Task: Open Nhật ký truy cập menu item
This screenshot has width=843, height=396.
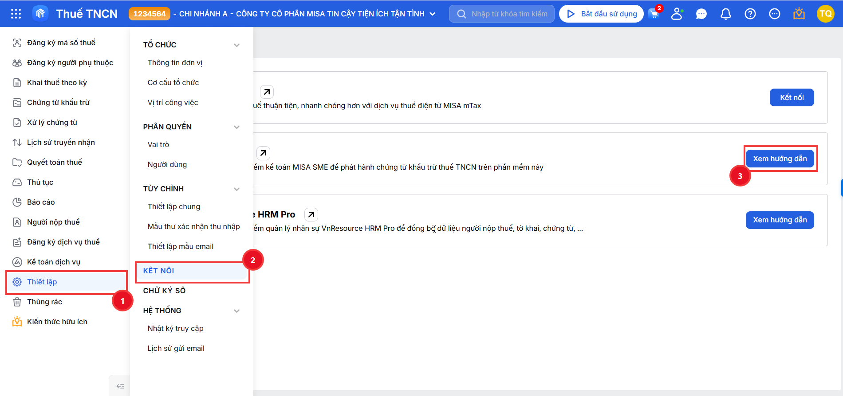Action: (175, 328)
